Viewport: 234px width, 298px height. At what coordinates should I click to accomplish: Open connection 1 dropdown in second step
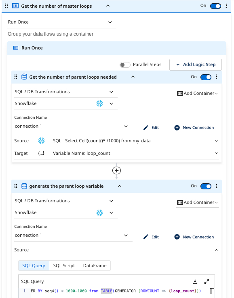pos(73,235)
